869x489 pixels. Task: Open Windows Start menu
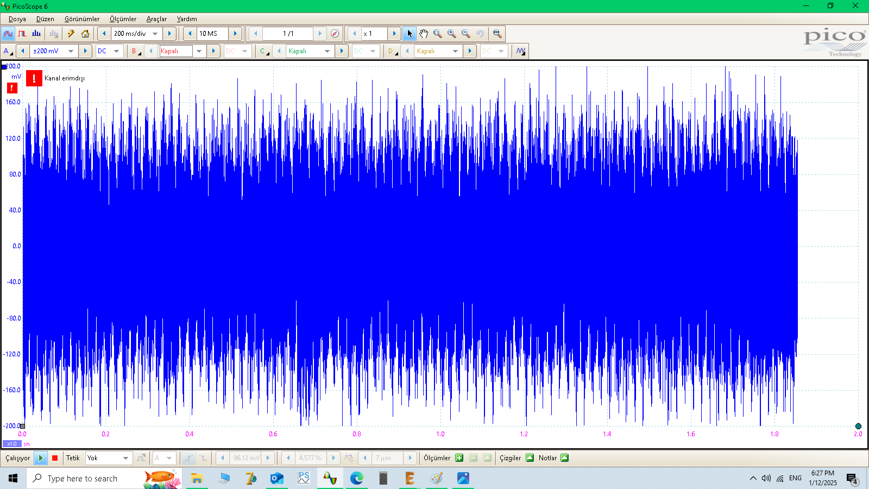pos(13,478)
